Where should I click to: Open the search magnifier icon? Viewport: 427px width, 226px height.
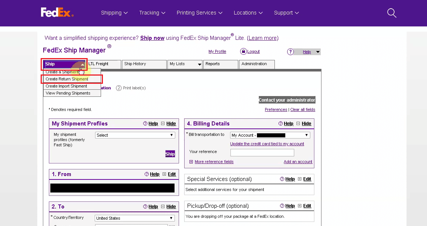point(392,13)
